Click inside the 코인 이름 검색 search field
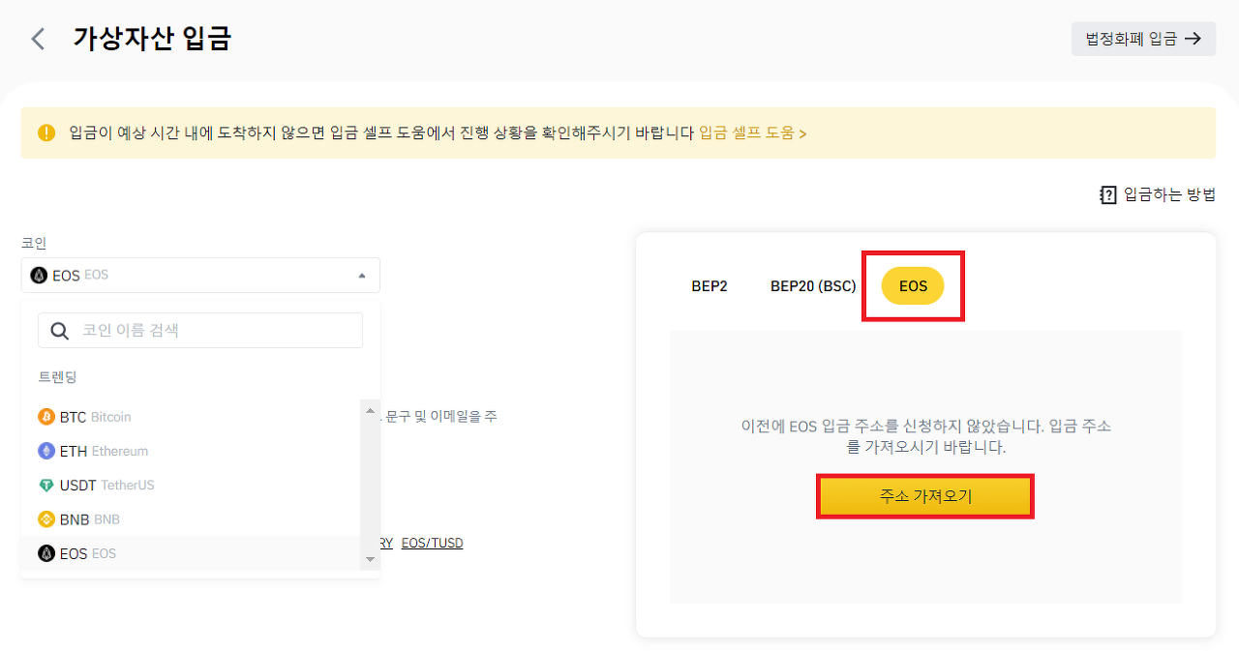 [213, 330]
